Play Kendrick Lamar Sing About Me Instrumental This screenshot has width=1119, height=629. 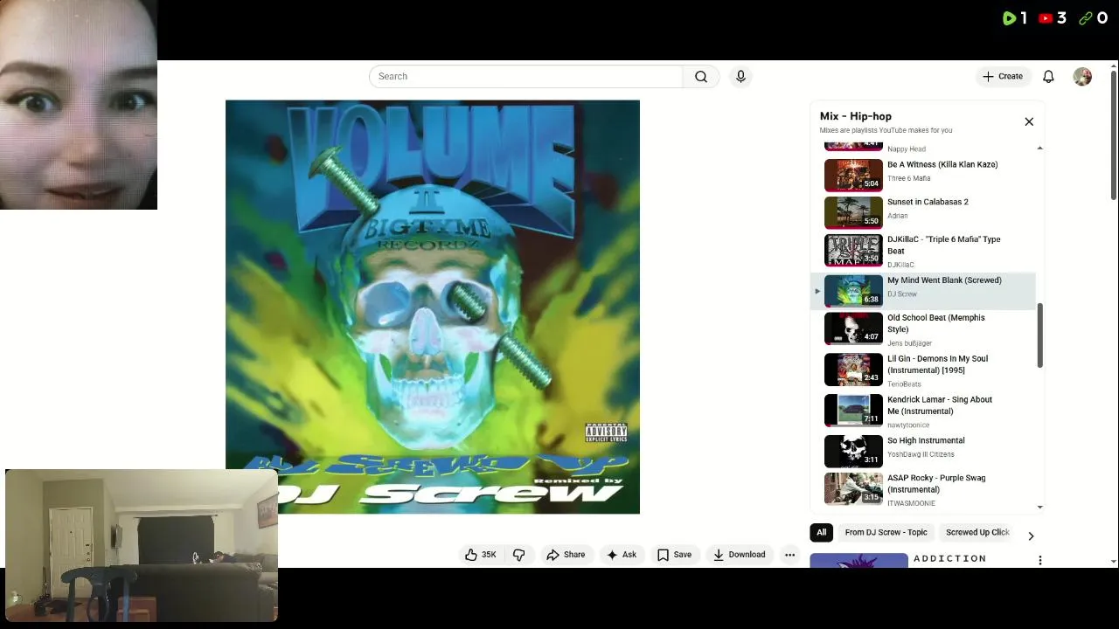924,411
